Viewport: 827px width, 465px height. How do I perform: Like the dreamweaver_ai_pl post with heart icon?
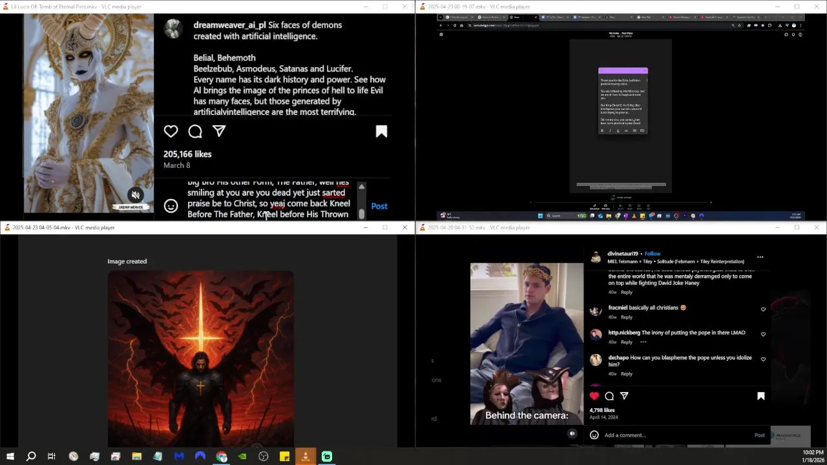pyautogui.click(x=171, y=132)
